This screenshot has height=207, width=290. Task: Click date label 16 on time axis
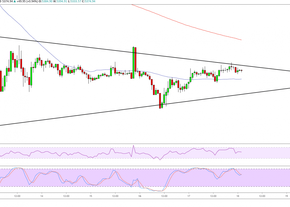pyautogui.click(x=140, y=196)
